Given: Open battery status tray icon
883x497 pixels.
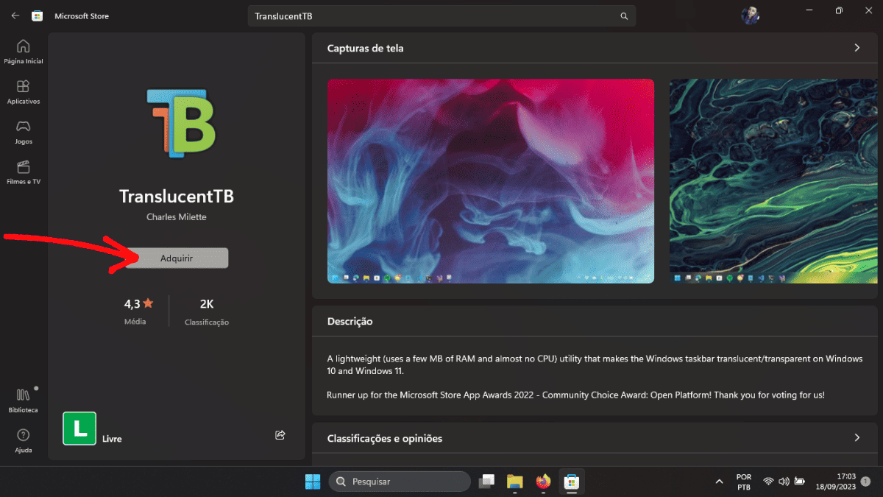Looking at the screenshot, I should point(799,482).
